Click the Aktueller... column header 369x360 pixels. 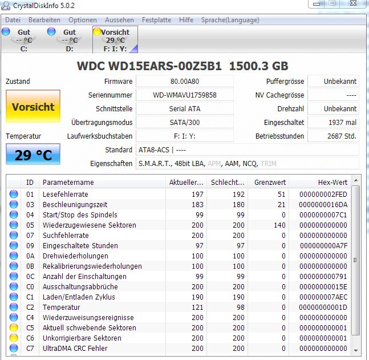186,182
